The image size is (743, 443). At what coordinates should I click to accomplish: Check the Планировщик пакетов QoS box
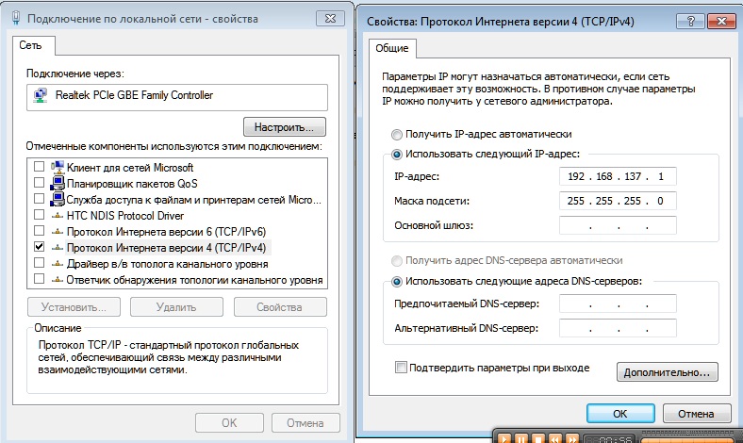39,183
